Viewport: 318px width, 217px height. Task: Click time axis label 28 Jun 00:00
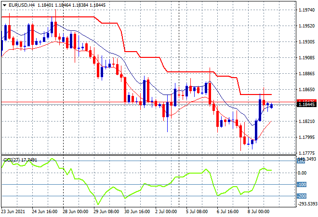pos(76,212)
